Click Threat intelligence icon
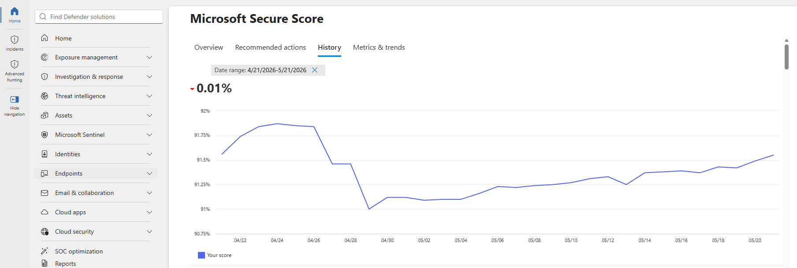This screenshot has width=797, height=268. tap(45, 96)
